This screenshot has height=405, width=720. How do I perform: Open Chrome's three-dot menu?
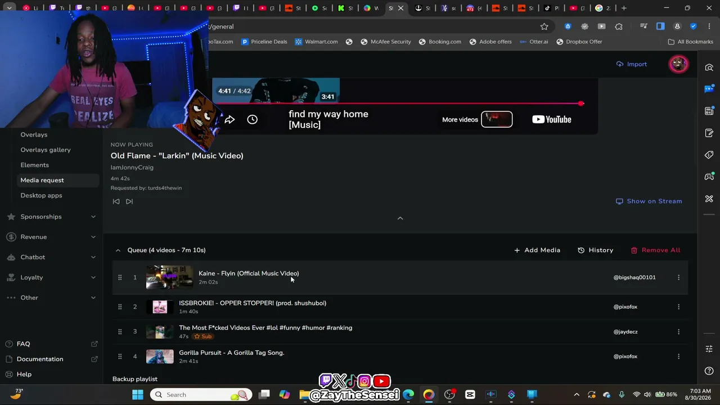tap(709, 26)
